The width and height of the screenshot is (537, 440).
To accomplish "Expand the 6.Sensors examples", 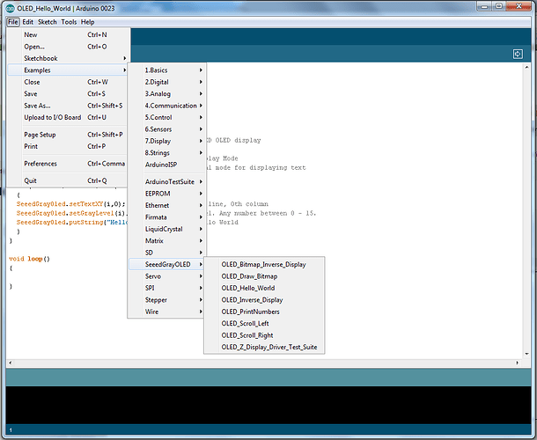I will 166,129.
